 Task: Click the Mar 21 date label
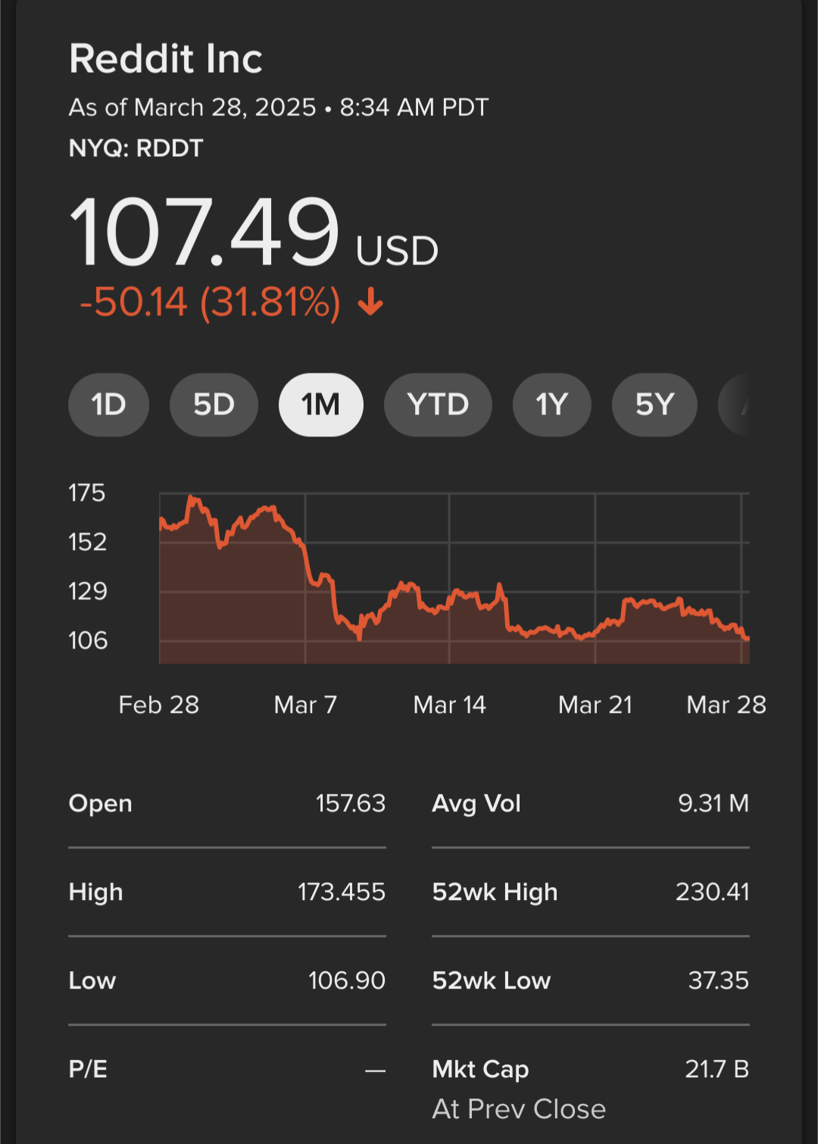(595, 705)
